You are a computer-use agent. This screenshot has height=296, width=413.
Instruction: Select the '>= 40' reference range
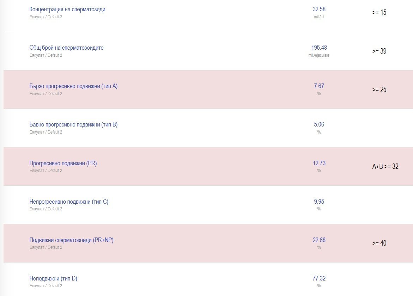(379, 243)
